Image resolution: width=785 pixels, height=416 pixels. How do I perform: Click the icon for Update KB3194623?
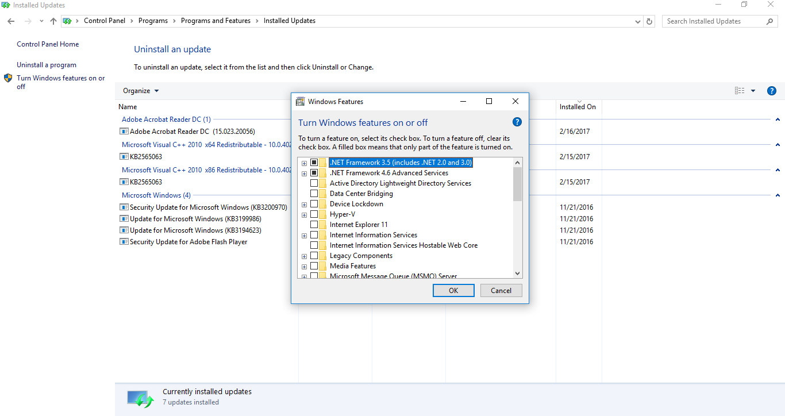124,230
